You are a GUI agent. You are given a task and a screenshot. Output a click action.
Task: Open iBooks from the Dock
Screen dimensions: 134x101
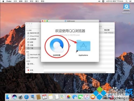coord(93,97)
